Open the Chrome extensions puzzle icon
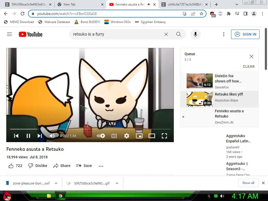Screen dimensions: 268x201 (x=228, y=14)
